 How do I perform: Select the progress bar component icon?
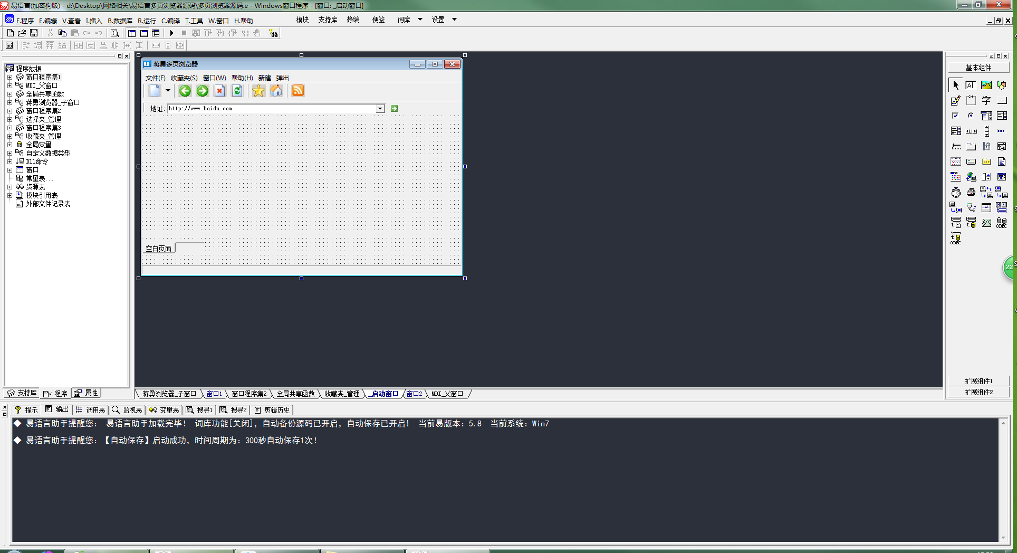[1002, 131]
